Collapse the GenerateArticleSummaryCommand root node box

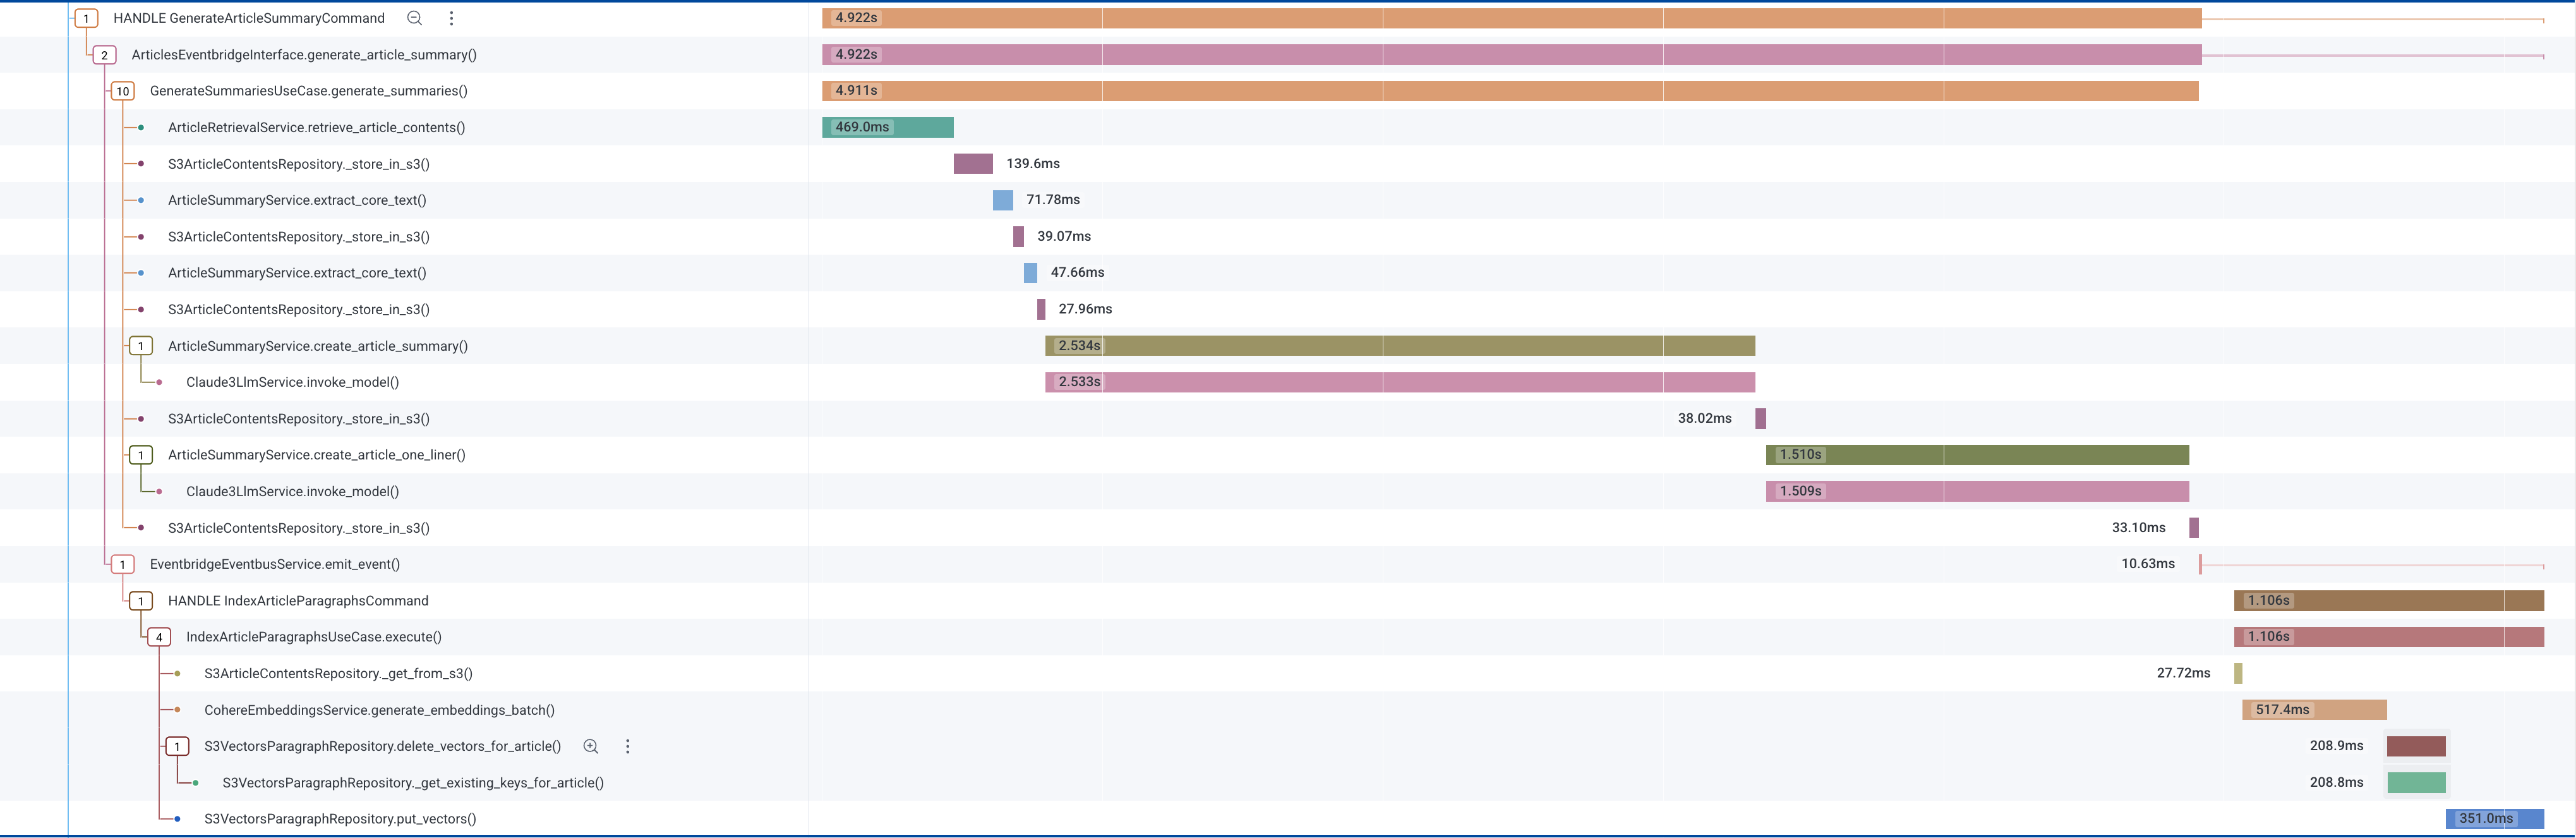click(x=86, y=18)
